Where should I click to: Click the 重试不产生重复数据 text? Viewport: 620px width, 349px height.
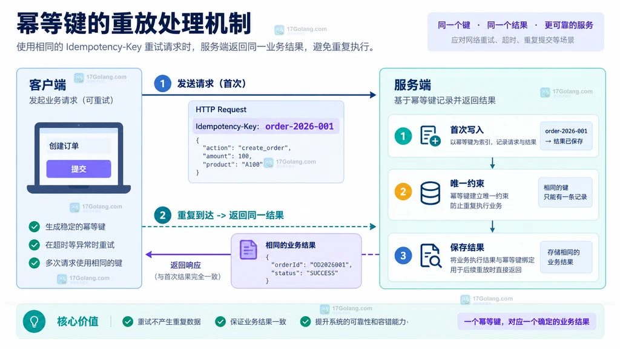point(170,322)
